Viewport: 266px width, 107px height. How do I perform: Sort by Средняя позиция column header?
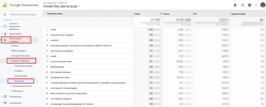click(238, 14)
